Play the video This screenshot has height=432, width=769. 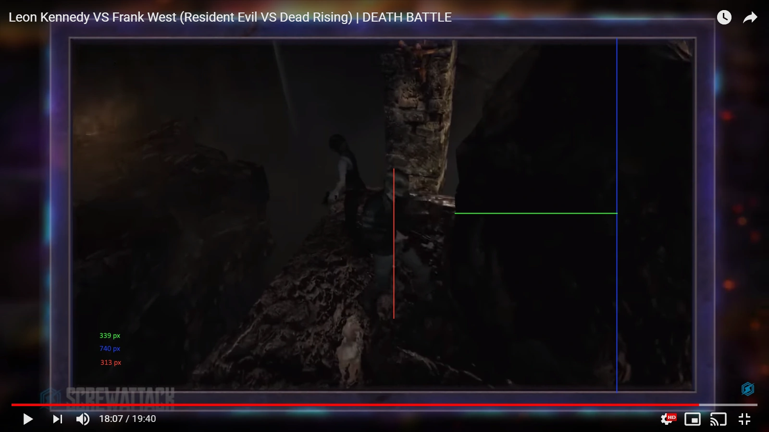[x=28, y=419]
